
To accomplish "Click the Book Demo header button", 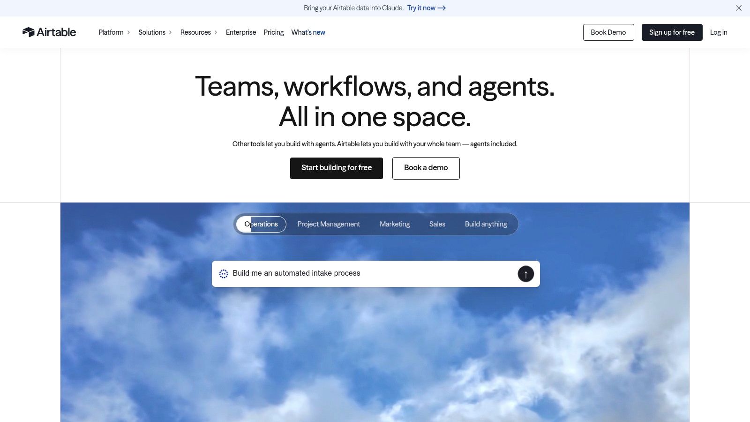I will pos(608,32).
